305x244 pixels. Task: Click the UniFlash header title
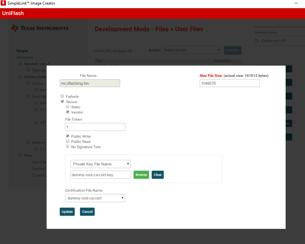(13, 13)
